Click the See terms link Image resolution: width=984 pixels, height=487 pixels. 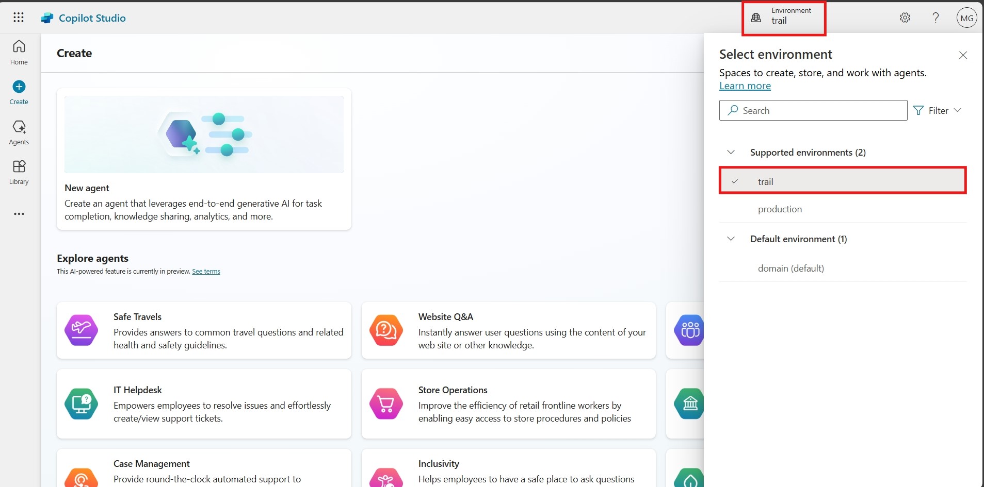point(206,272)
